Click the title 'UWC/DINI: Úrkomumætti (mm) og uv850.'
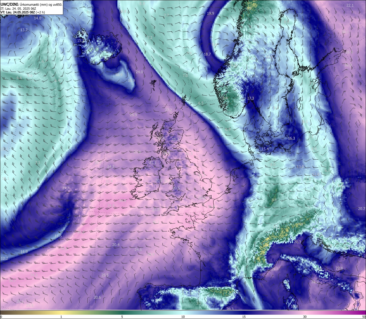The width and height of the screenshot is (366, 319). point(31,5)
